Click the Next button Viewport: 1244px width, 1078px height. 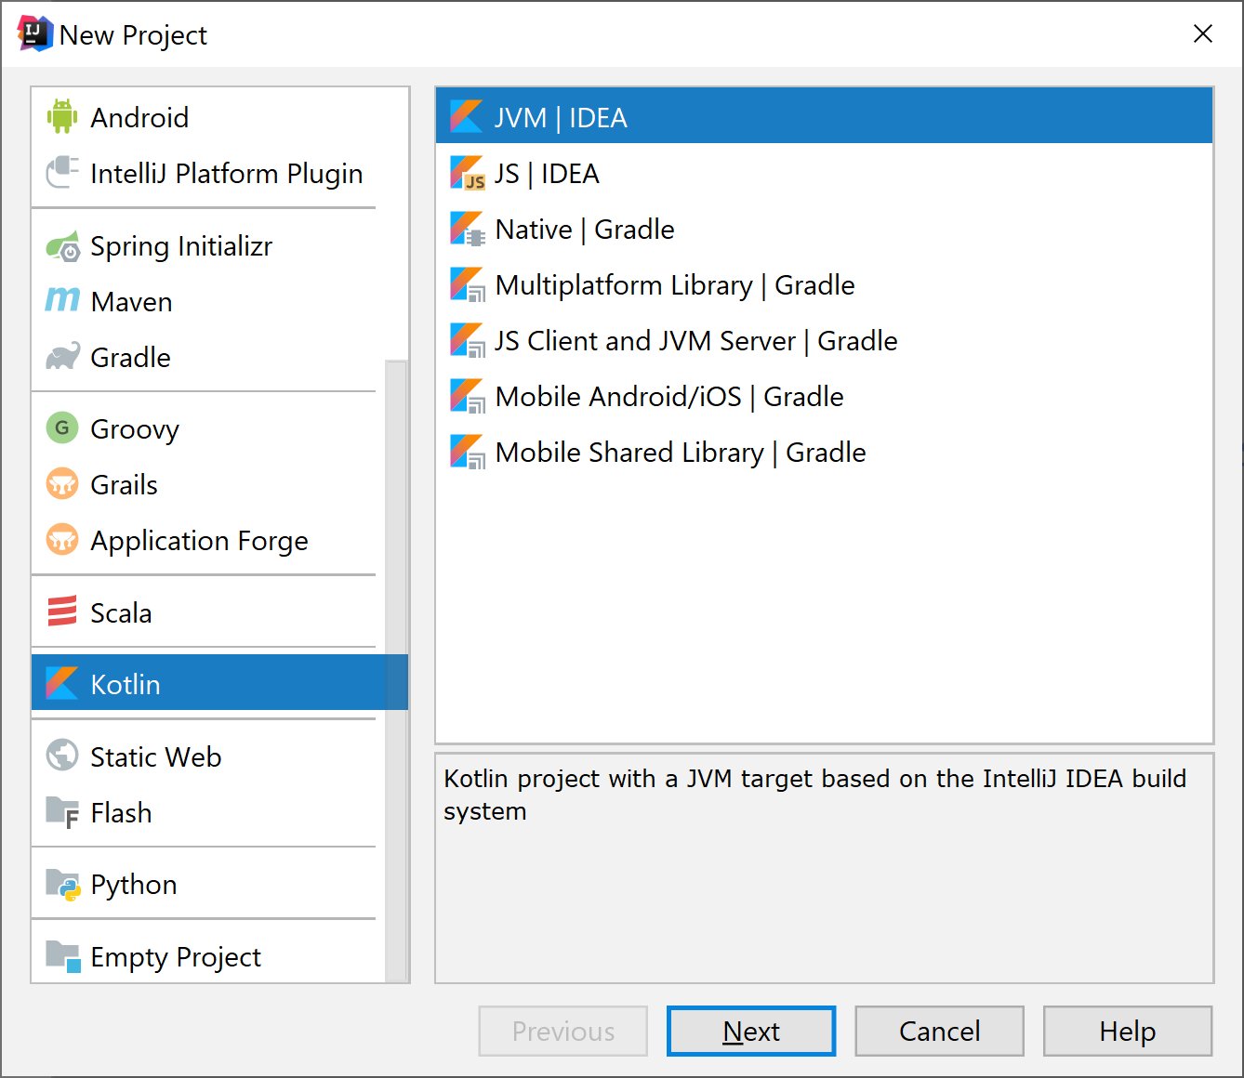[750, 1031]
